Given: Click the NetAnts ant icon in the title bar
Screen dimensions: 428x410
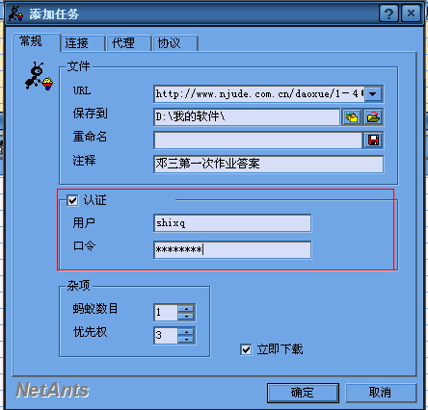Looking at the screenshot, I should pos(15,14).
